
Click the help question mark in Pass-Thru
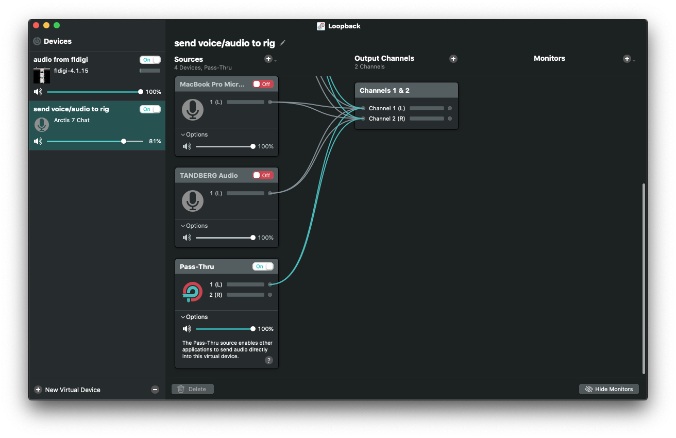(x=268, y=360)
